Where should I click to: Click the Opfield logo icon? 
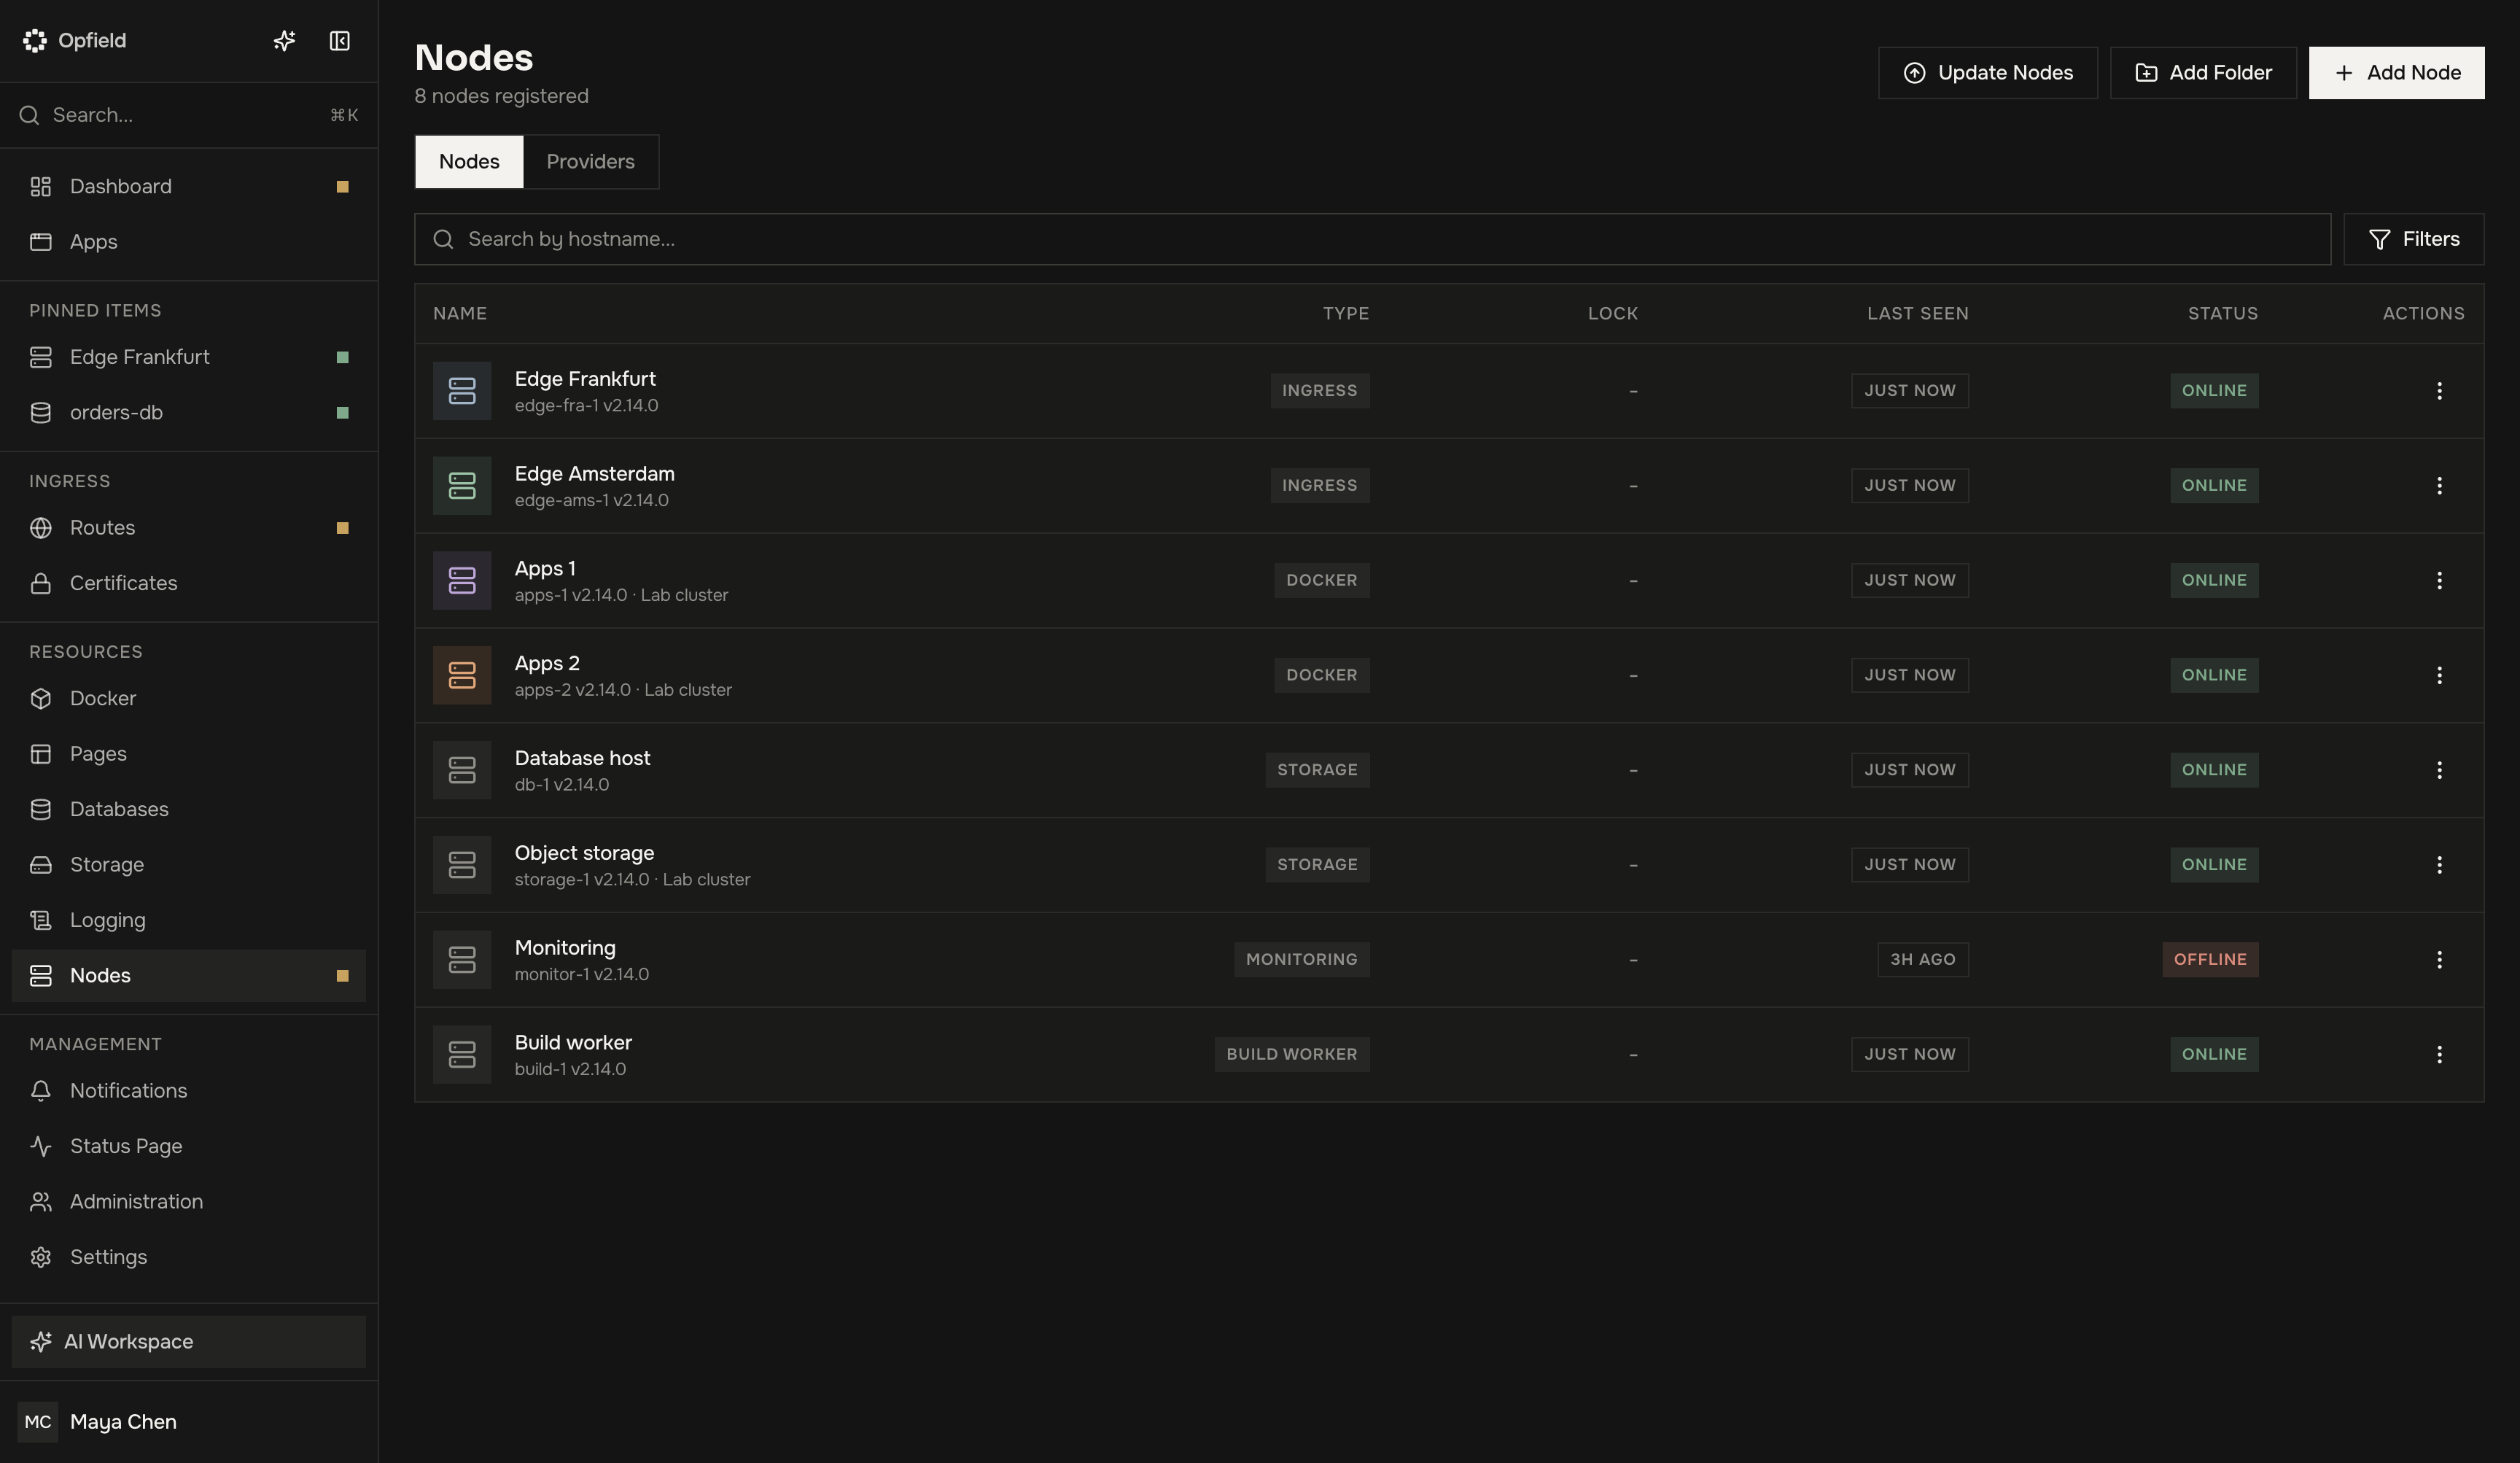[35, 41]
